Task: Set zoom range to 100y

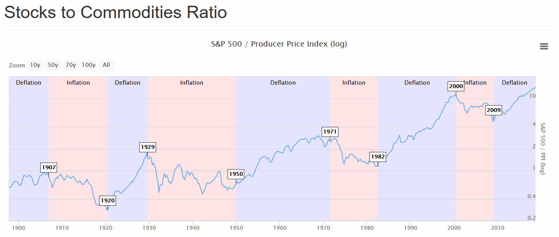Action: (88, 65)
